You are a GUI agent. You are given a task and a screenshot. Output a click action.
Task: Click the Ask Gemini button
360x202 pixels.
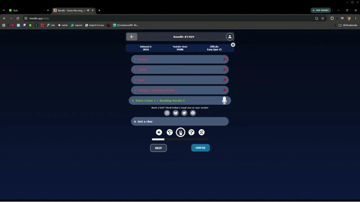[321, 10]
